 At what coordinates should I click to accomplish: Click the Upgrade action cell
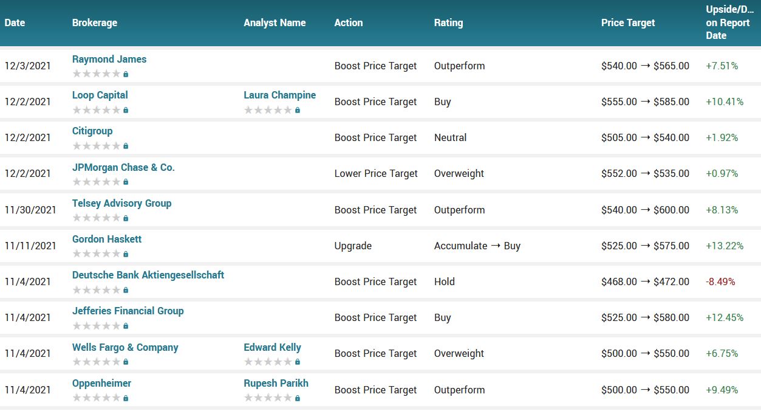(x=353, y=246)
